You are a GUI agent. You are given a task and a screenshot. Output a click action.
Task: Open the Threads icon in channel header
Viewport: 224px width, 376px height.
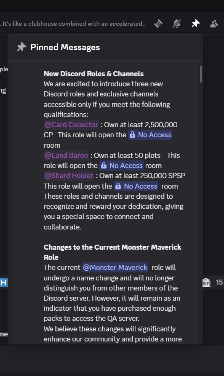(158, 24)
